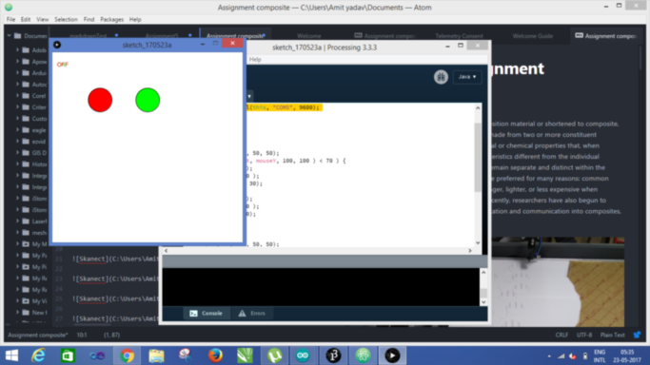Switch to the Welcome tab in Atom
This screenshot has height=365, width=650.
pyautogui.click(x=309, y=36)
